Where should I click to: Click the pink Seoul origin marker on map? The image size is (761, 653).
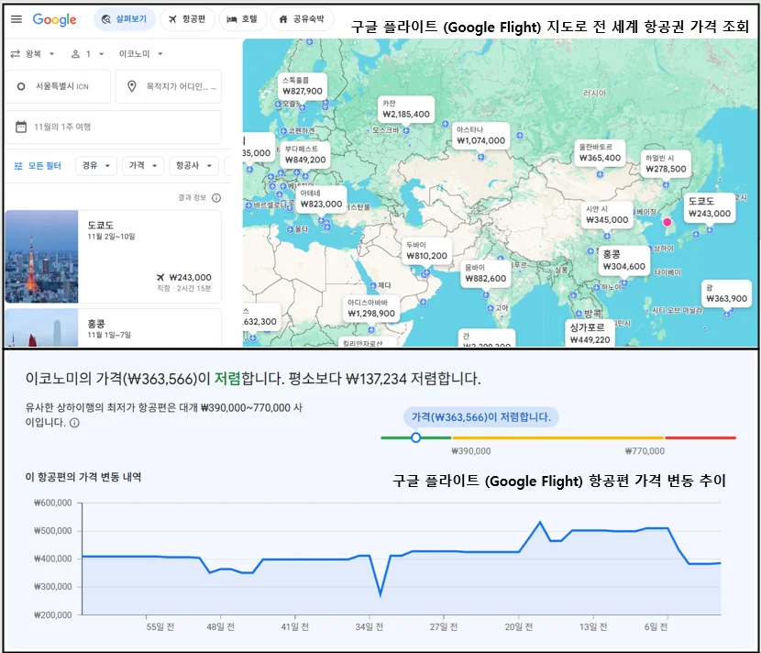click(667, 222)
